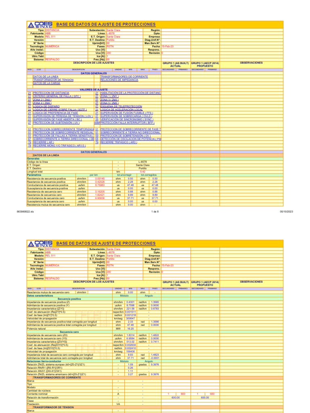Open TRANSFORMADORES DE CORRIENTE link
The height and width of the screenshot is (413, 310).
tap(124, 77)
